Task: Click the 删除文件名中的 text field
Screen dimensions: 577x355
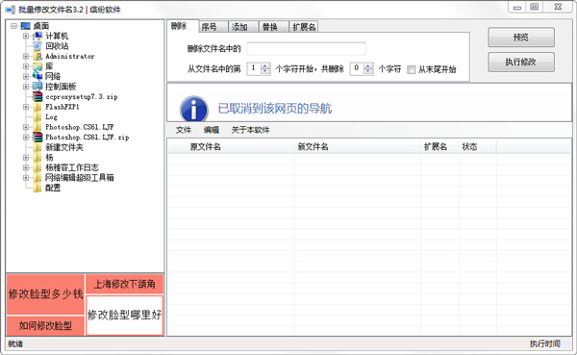Action: point(306,49)
